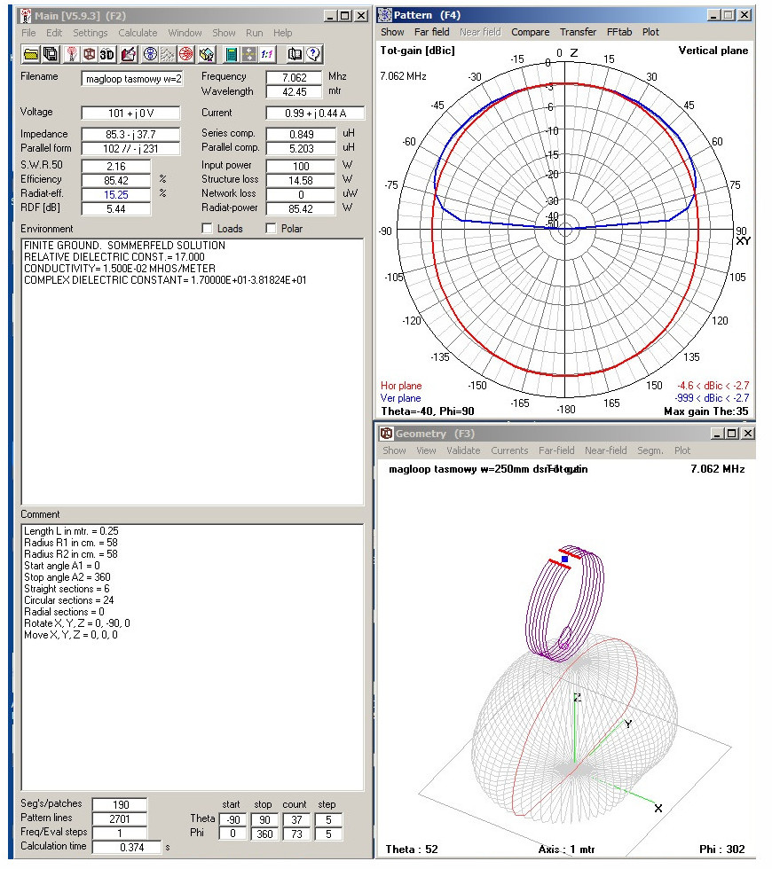Image resolution: width=772 pixels, height=869 pixels.
Task: Open the geometry cube toolbar icon
Action: pyautogui.click(x=90, y=55)
